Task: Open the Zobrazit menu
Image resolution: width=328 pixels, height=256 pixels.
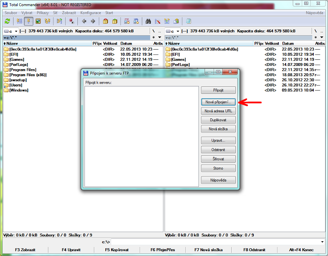Action: [69, 13]
